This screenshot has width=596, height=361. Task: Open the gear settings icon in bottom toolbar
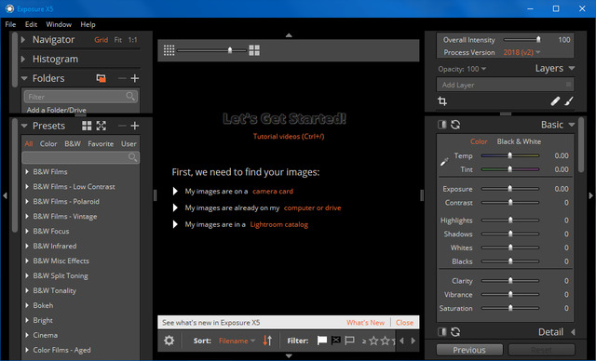[x=169, y=341]
